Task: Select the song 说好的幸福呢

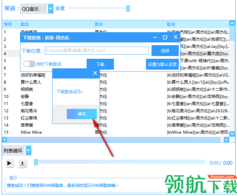Action: (x=33, y=75)
